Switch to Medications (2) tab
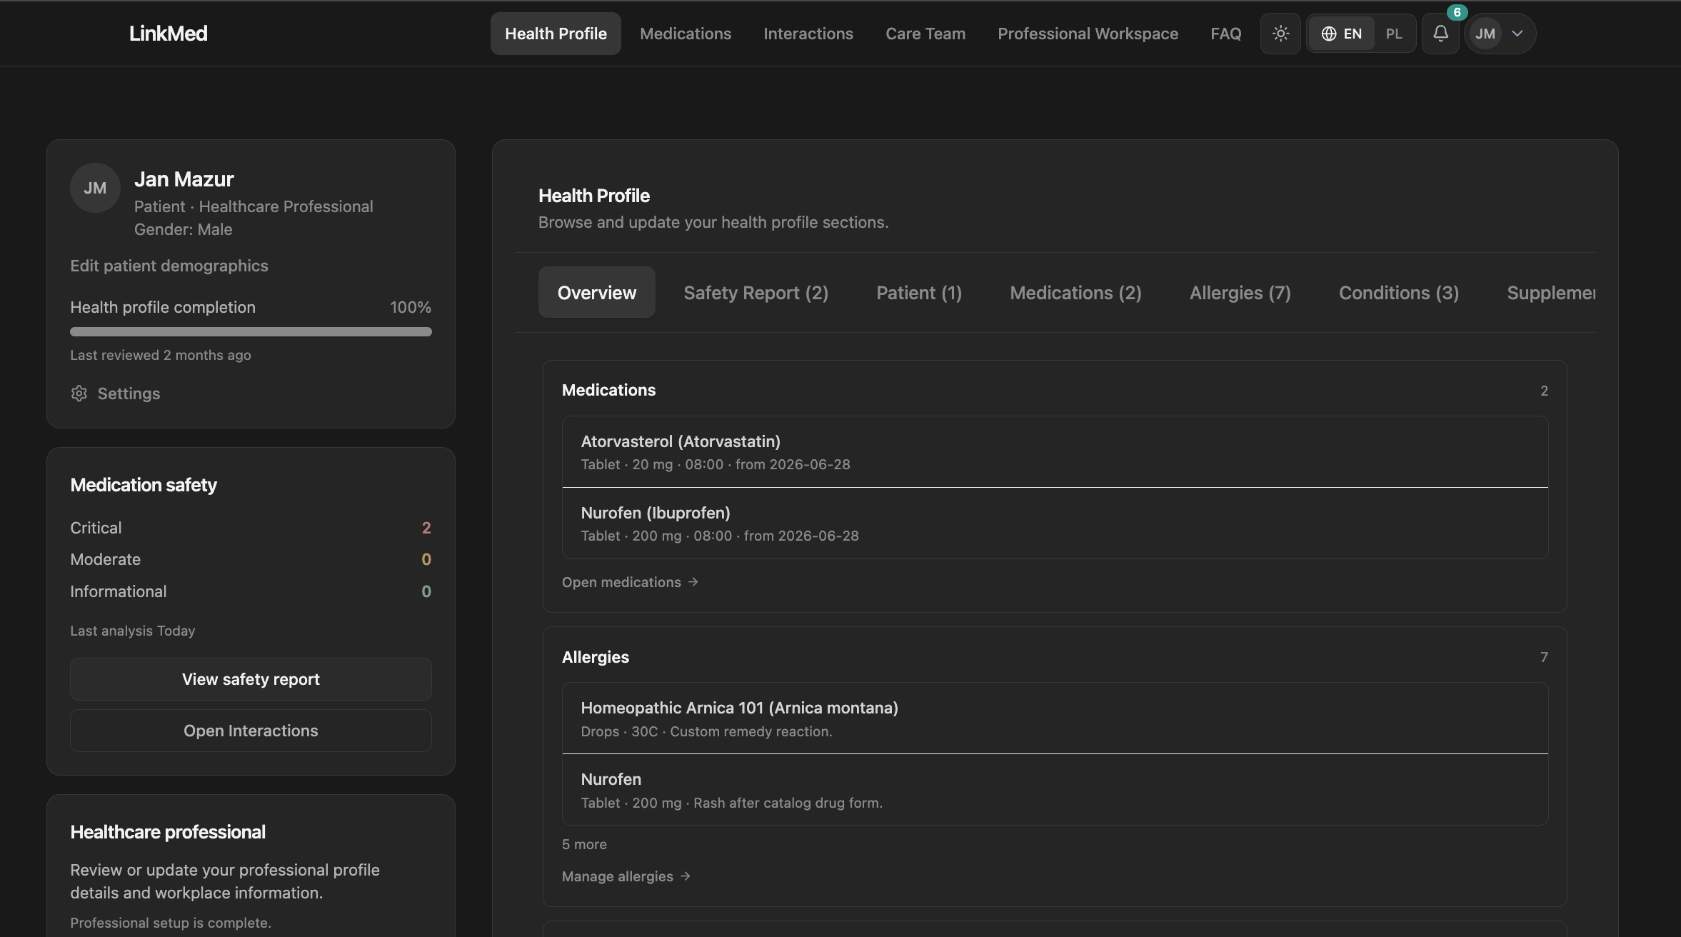1681x937 pixels. pyautogui.click(x=1075, y=292)
